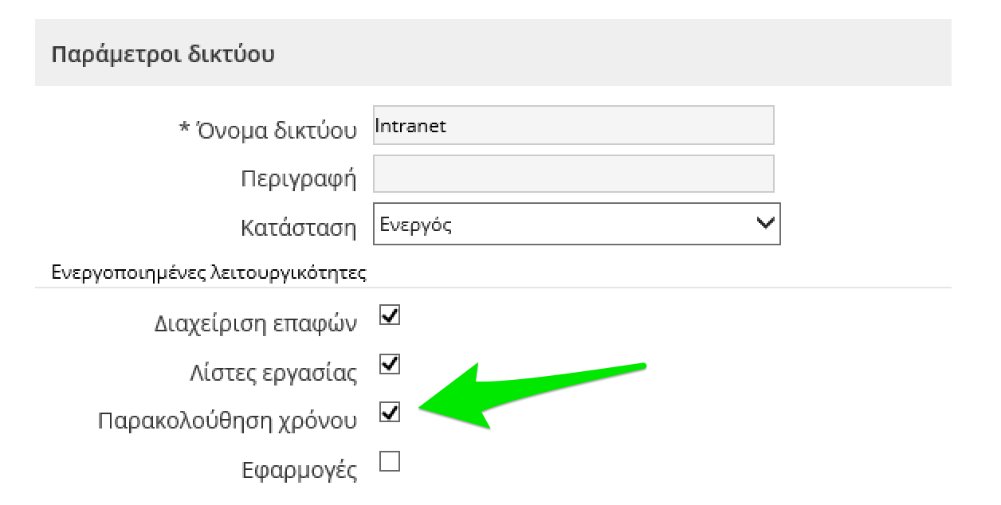Toggle the Παρακολούθηση χρόνου checkbox
This screenshot has width=1001, height=505.
(x=390, y=413)
